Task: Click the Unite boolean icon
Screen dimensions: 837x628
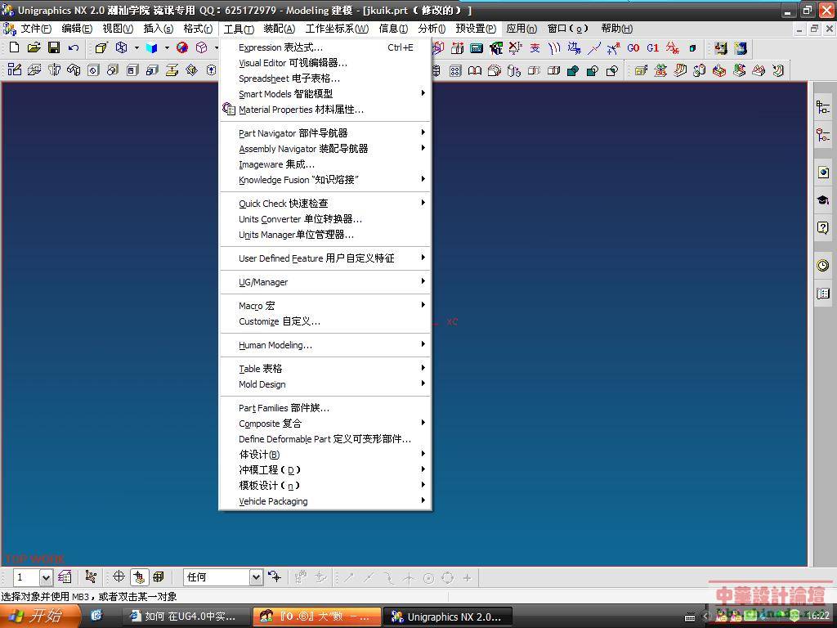Action: tap(573, 70)
